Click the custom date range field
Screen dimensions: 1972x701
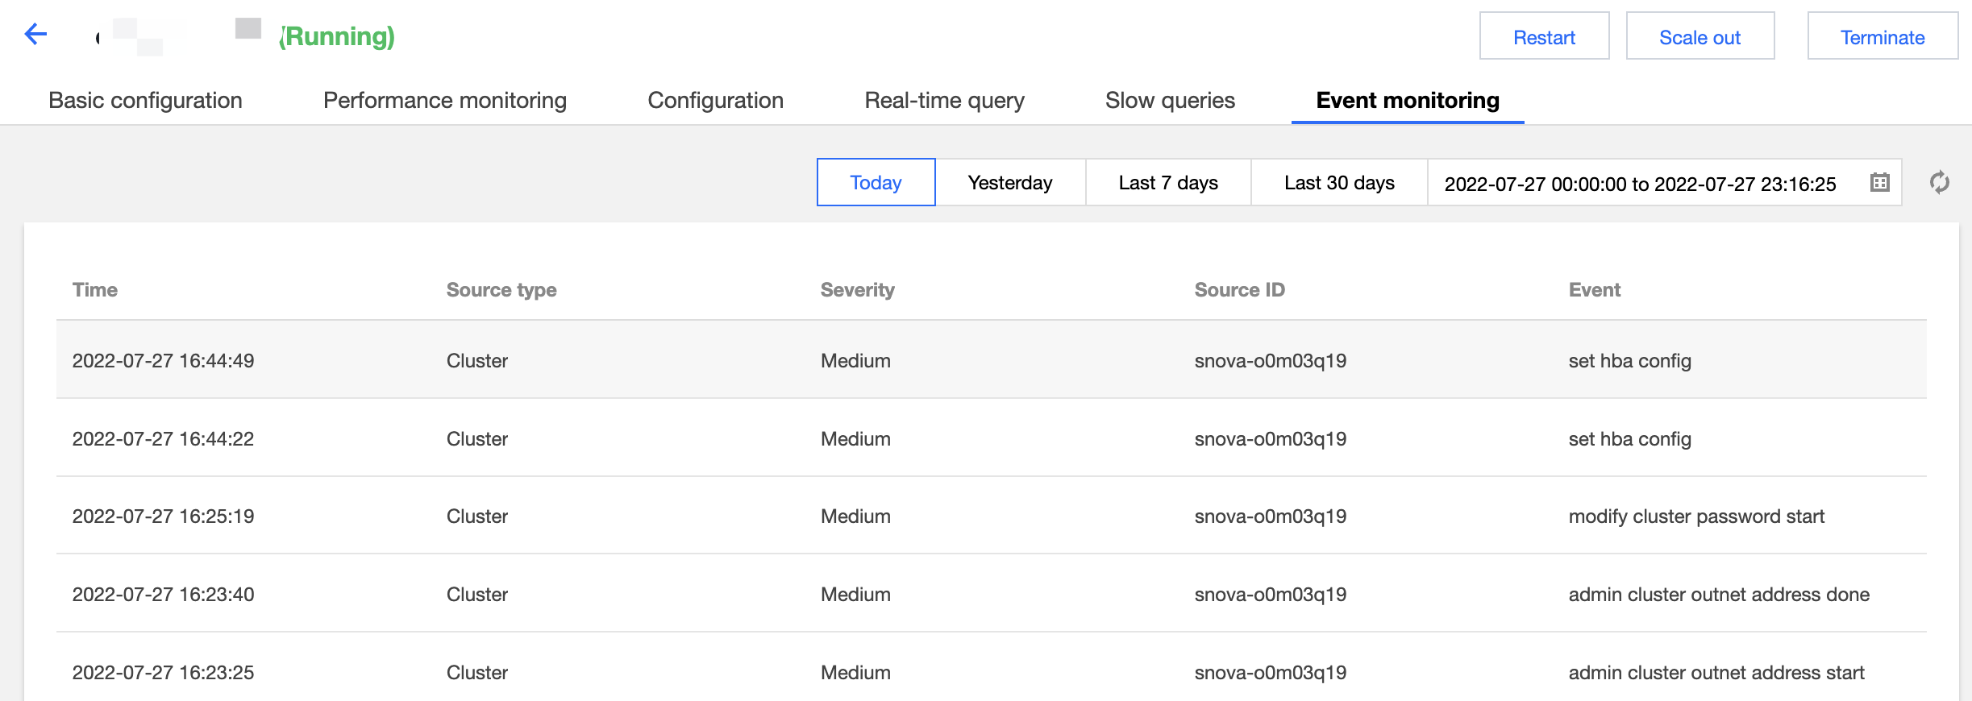pos(1639,184)
